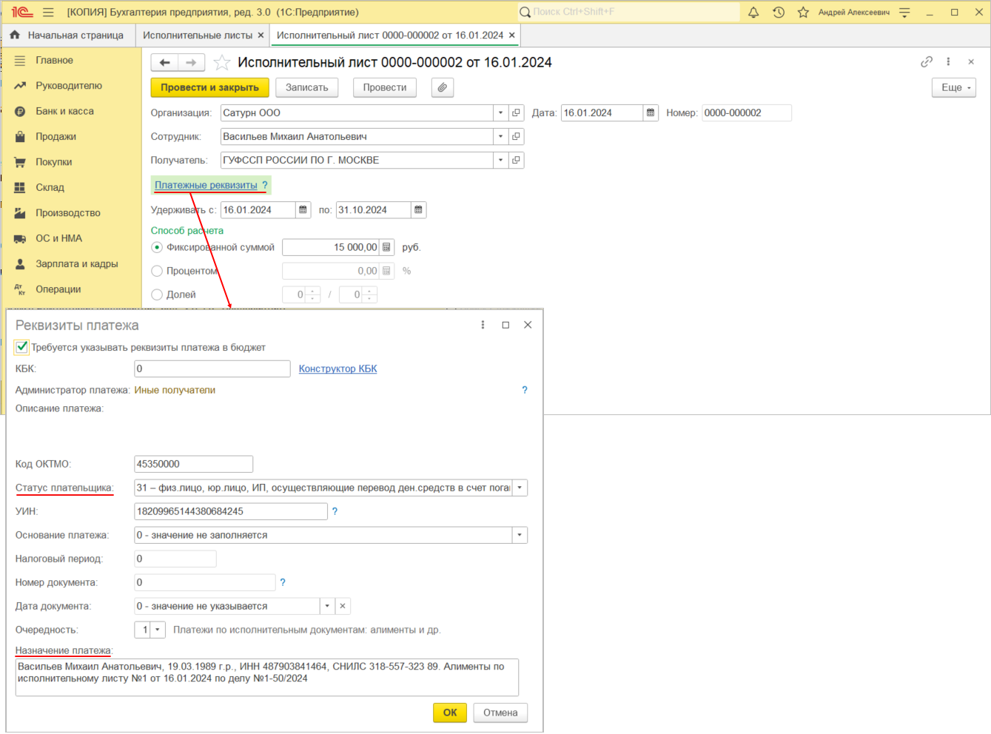Go forward with the right arrow button

(191, 63)
